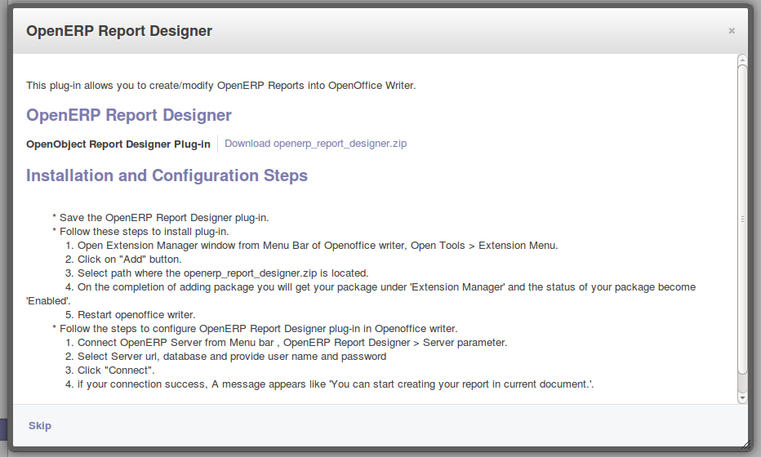
Task: Click the plug-in description intro sentence
Action: click(220, 85)
